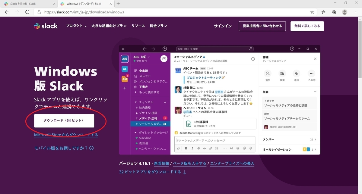
Task: Open the 新着情報 link
Action: pos(162,164)
